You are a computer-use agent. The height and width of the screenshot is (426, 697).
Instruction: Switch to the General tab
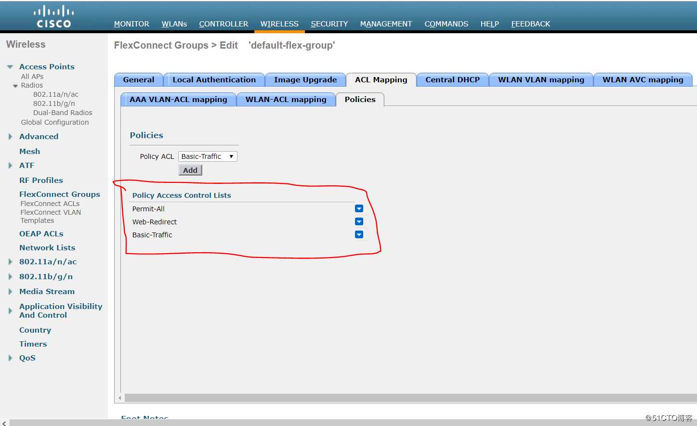point(139,80)
